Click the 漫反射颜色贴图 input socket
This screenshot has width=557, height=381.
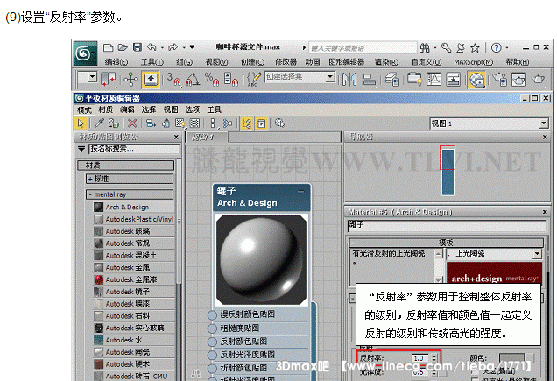212,315
